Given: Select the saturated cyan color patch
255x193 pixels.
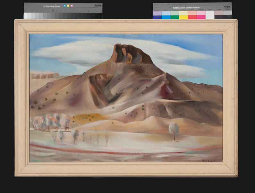Looking at the screenshot, I should coord(166,17).
